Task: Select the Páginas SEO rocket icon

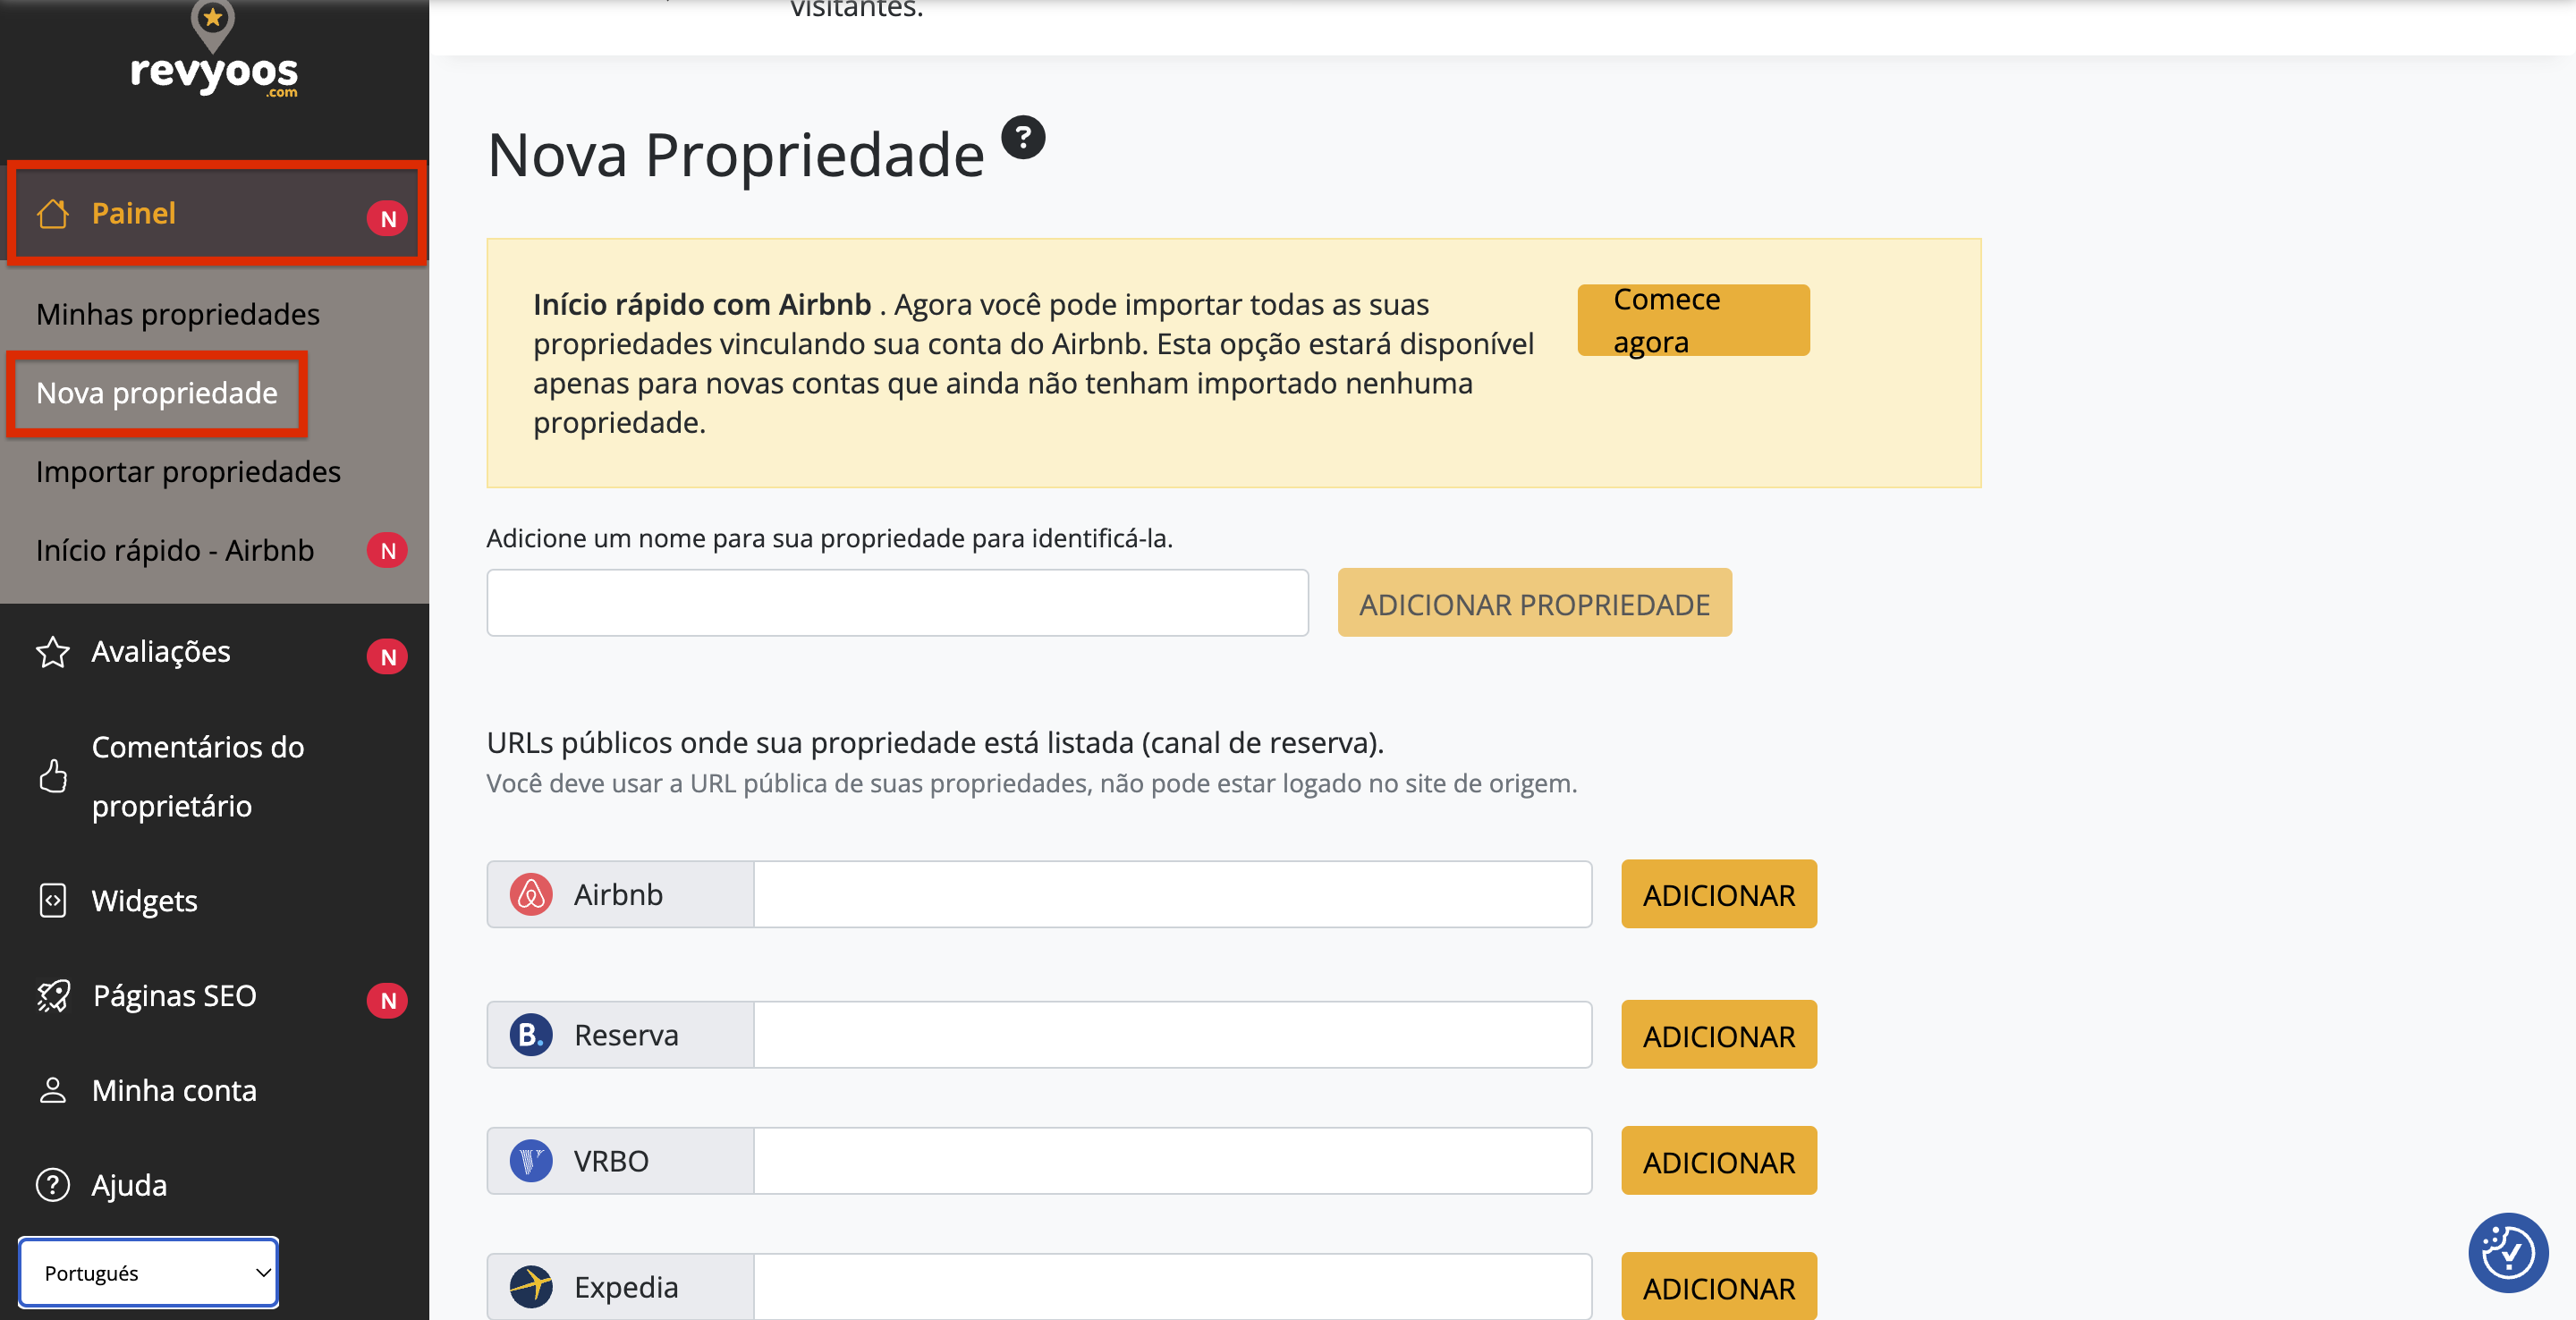Action: tap(54, 995)
